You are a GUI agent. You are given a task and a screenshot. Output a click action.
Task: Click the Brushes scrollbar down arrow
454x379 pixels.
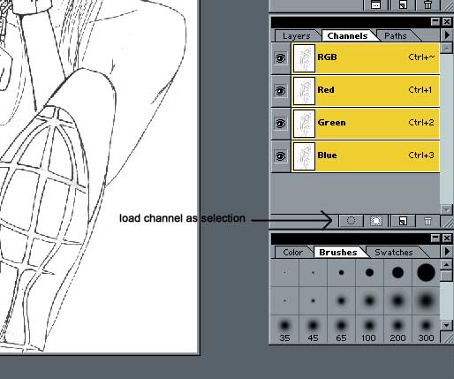pyautogui.click(x=446, y=325)
